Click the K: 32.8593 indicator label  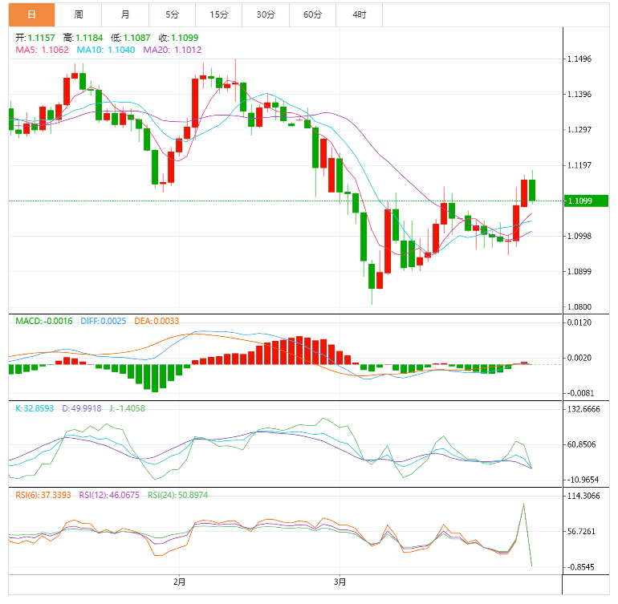tap(35, 408)
